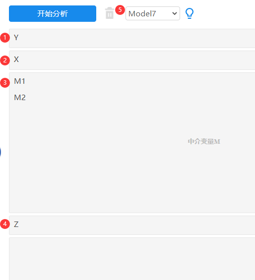Screen dimensions: 255x280
Task: Click the empty area beside X
Action: [137, 60]
